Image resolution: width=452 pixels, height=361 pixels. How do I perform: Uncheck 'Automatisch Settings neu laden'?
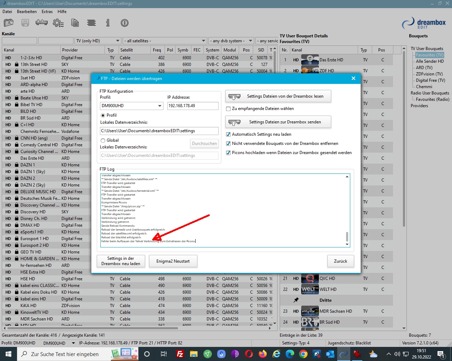click(x=228, y=134)
